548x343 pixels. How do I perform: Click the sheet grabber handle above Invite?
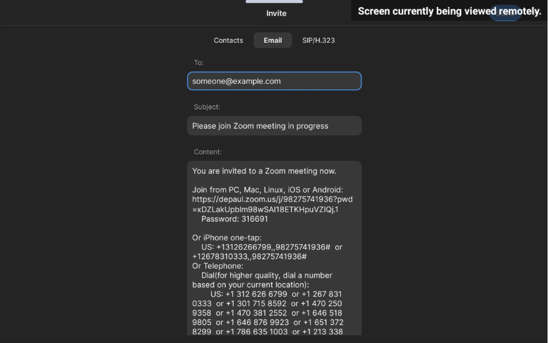tap(275, 1)
